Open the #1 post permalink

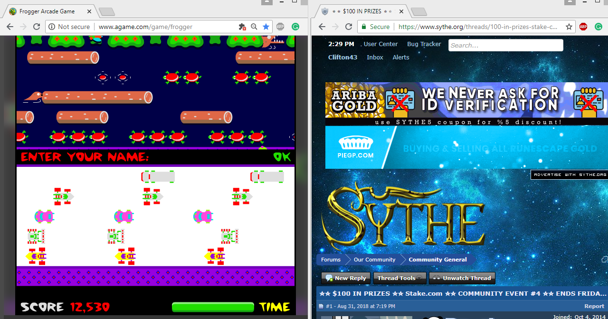pos(329,307)
